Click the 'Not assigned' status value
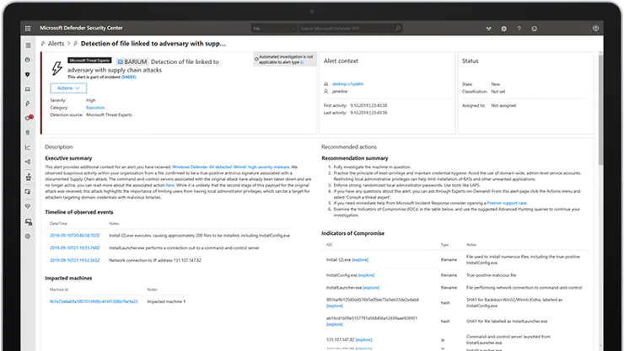The image size is (624, 351). pyautogui.click(x=503, y=105)
